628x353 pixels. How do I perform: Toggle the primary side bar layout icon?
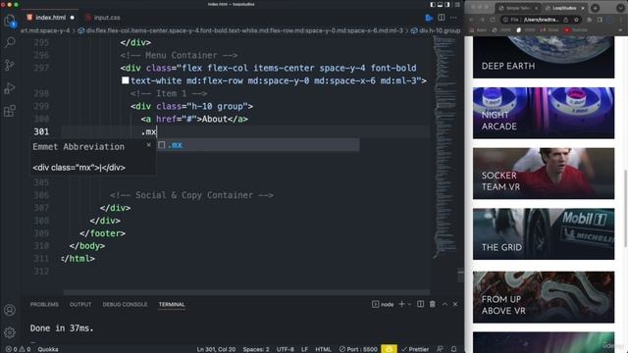[x=433, y=4]
